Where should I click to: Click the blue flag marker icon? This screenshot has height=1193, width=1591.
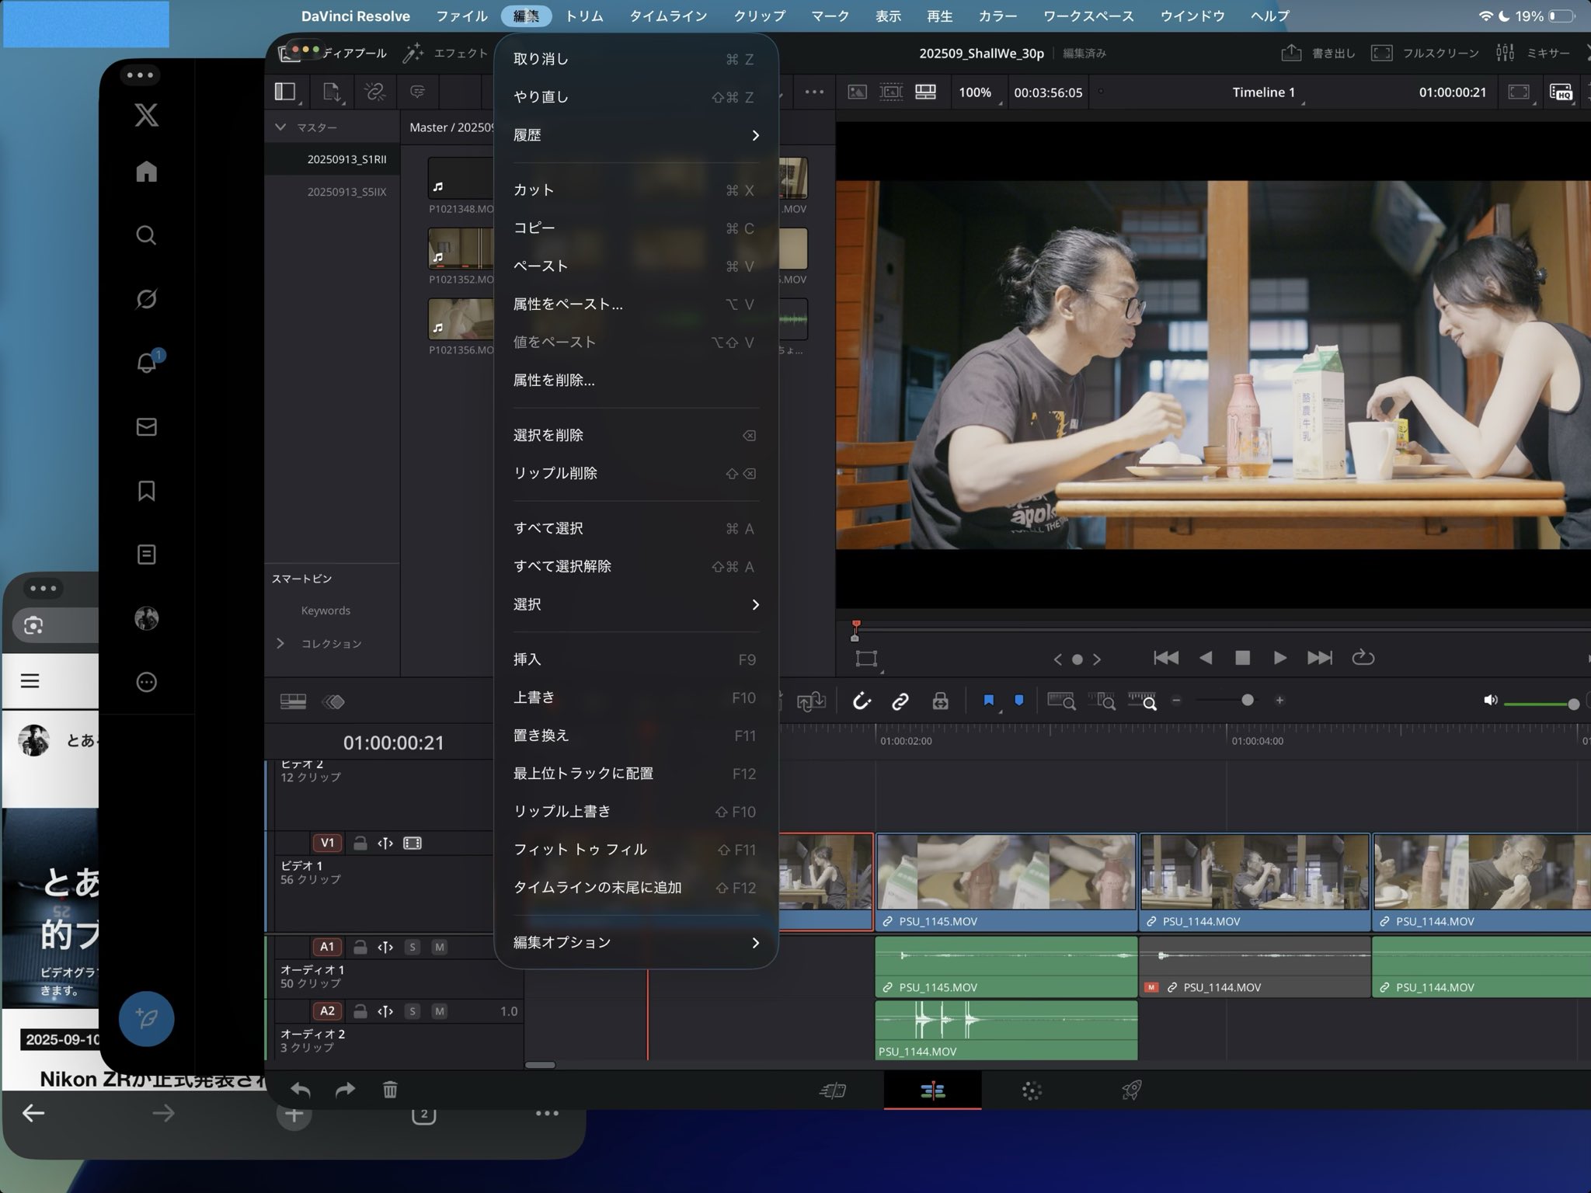988,701
